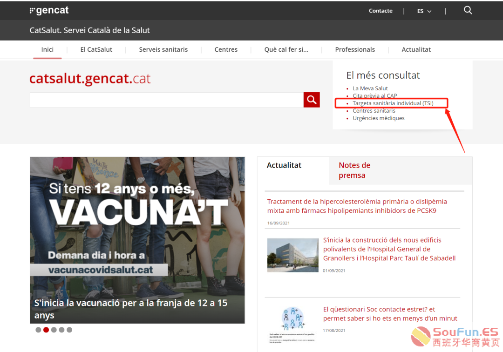Image resolution: width=503 pixels, height=352 pixels.
Task: Click the 01/09/2021 article date
Action: tap(334, 271)
